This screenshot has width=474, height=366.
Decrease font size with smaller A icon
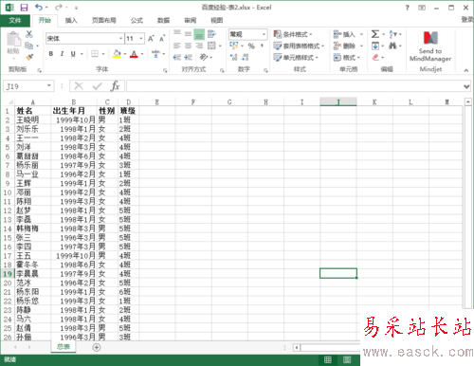pyautogui.click(x=162, y=39)
